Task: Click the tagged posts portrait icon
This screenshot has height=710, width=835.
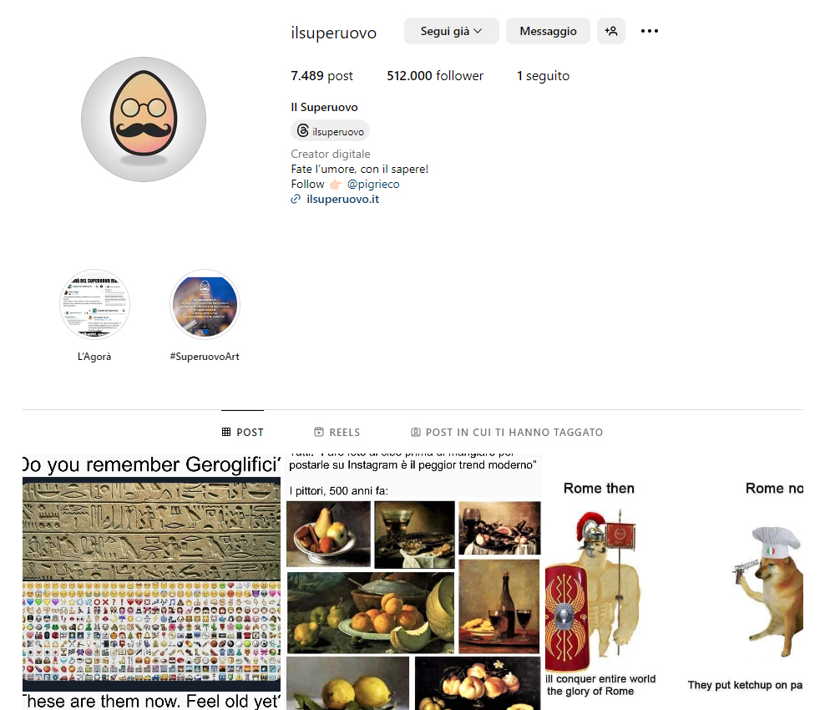Action: click(x=415, y=432)
